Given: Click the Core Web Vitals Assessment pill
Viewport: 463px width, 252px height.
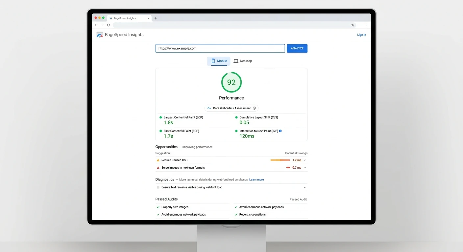Looking at the screenshot, I should click(231, 108).
